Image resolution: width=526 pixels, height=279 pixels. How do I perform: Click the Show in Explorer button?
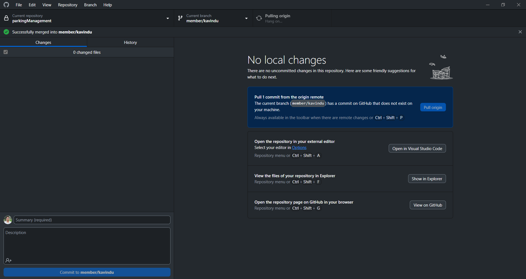pos(427,179)
